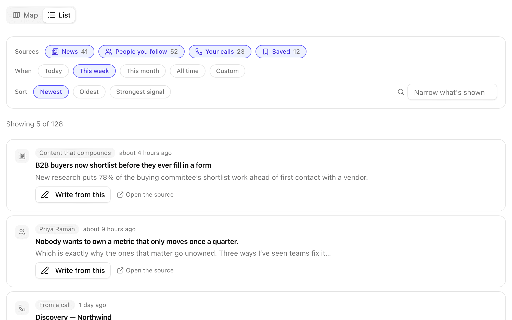Open the source of B2B buyers article
This screenshot has height=320, width=512.
click(x=145, y=195)
